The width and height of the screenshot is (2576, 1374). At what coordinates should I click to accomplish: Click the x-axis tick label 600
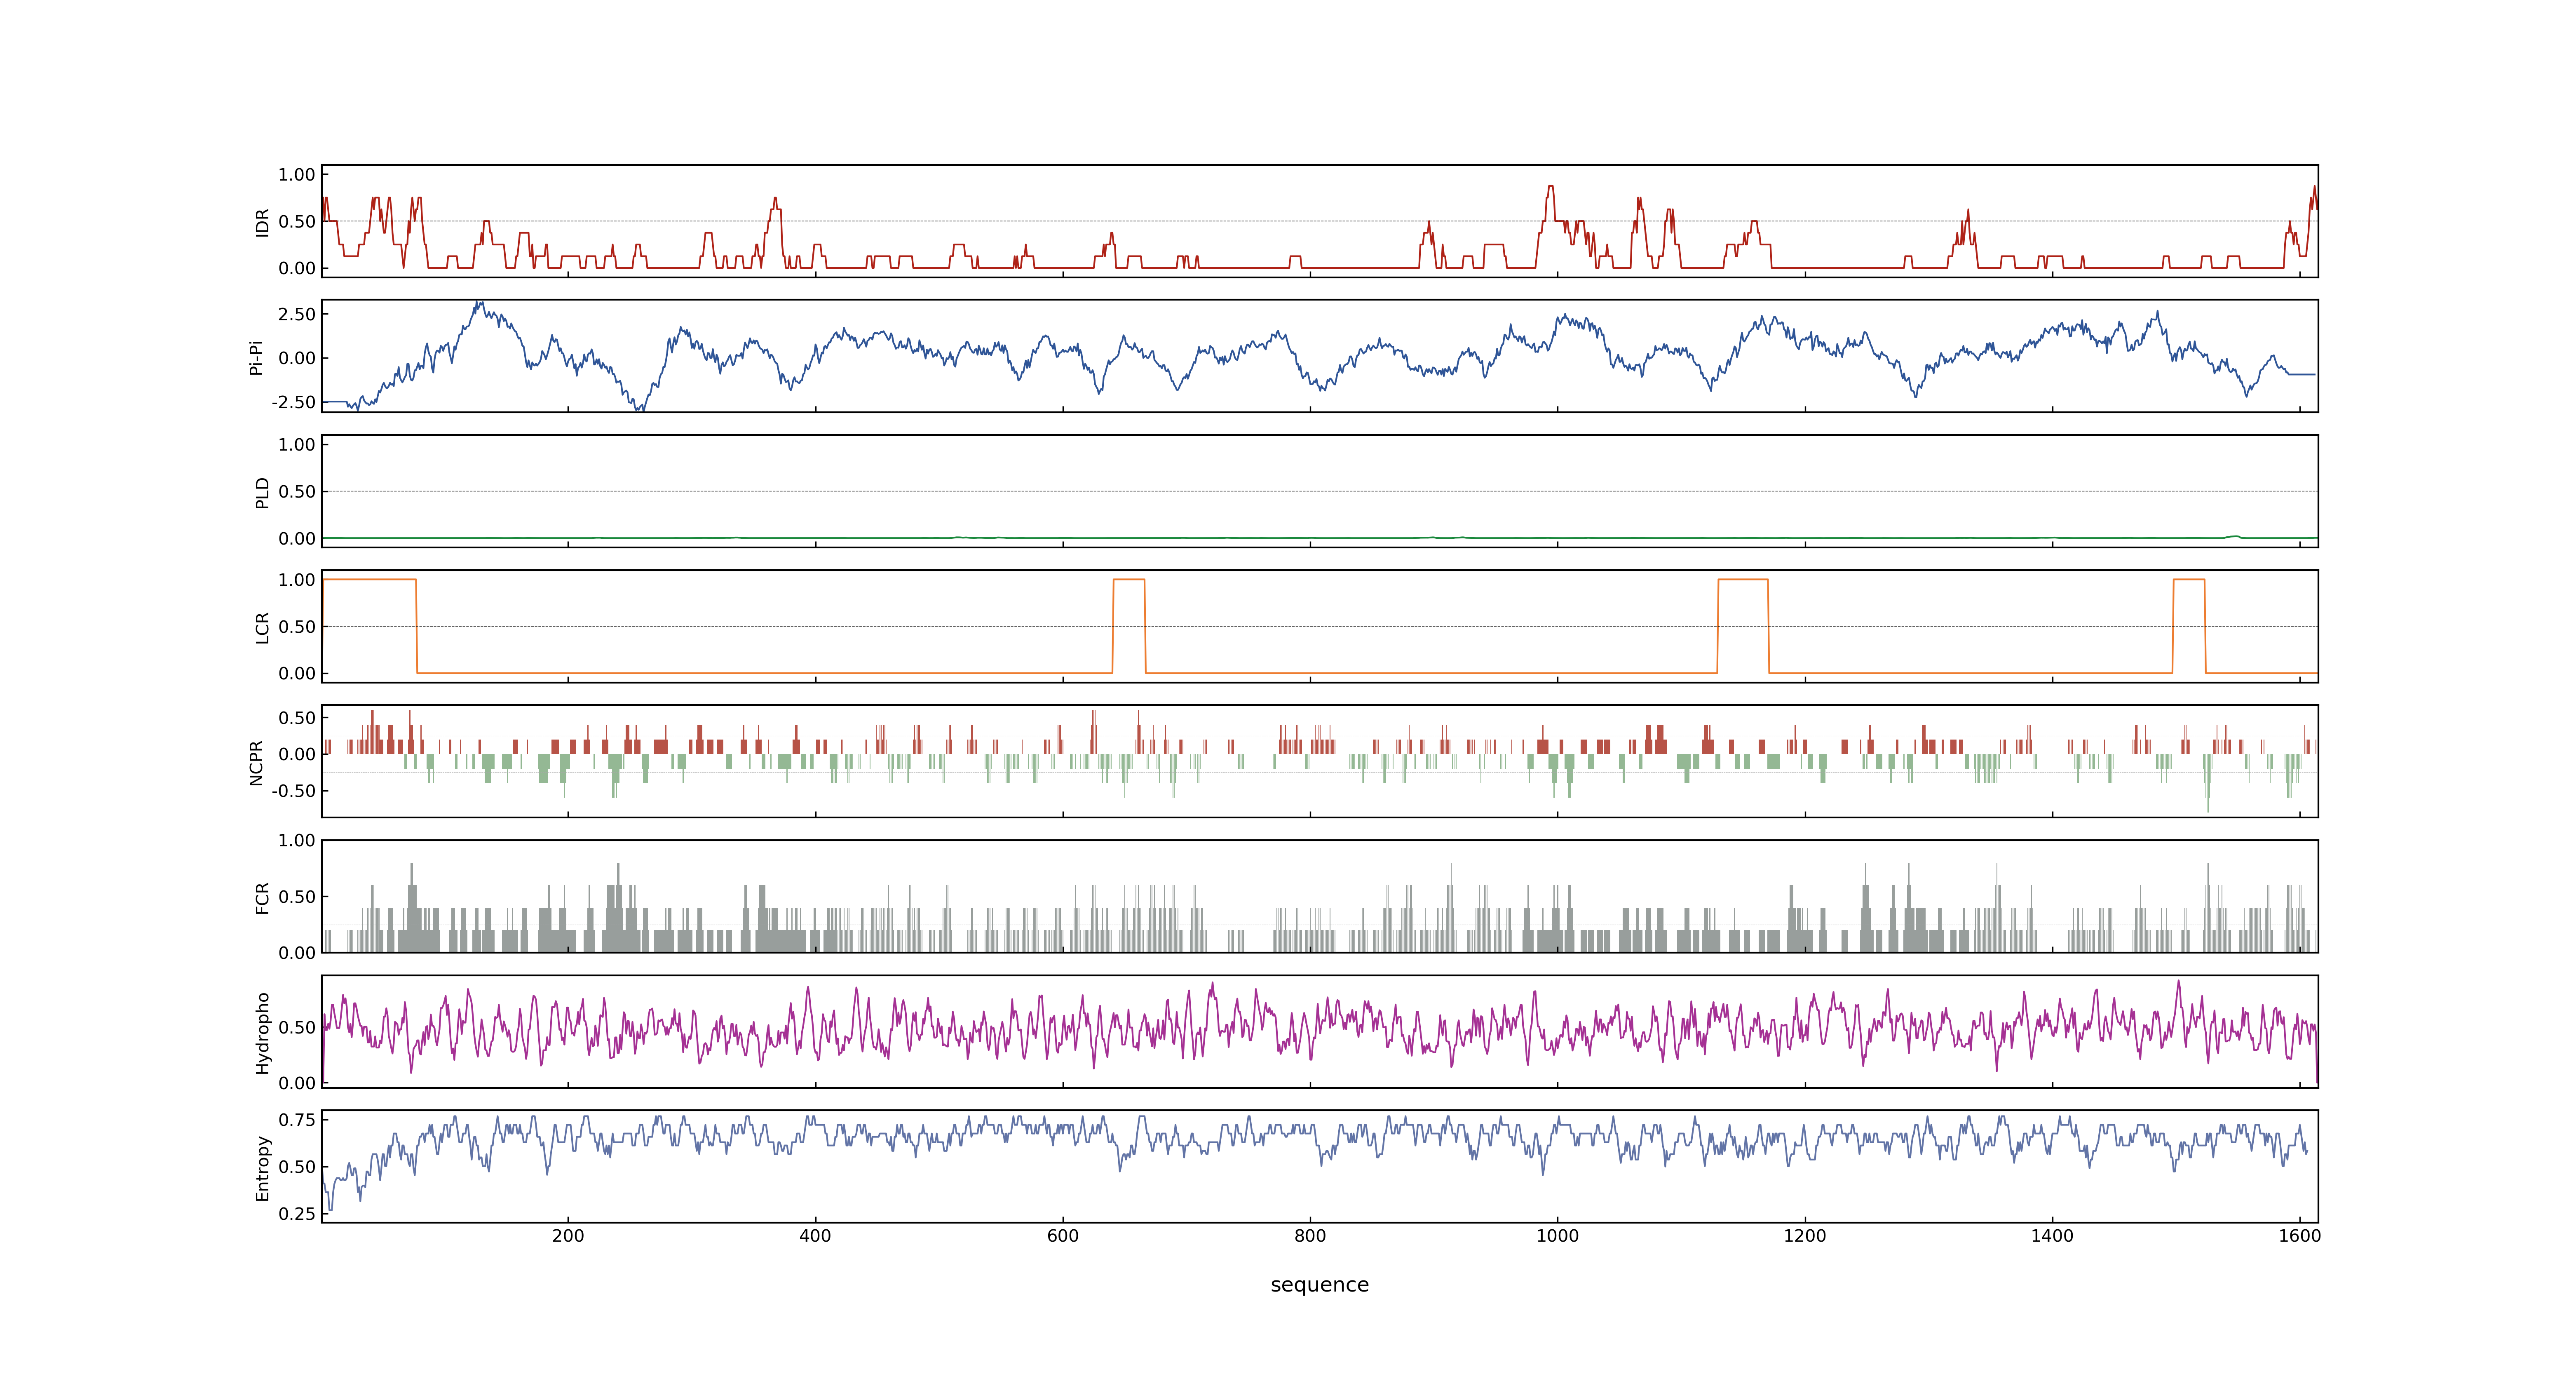pyautogui.click(x=1063, y=1236)
